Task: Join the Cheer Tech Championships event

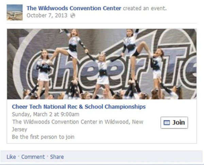Action: click(174, 123)
